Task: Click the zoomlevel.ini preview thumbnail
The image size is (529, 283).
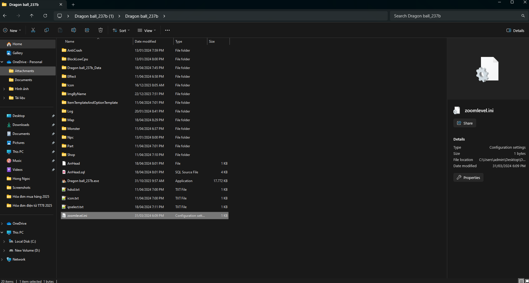Action: [487, 69]
